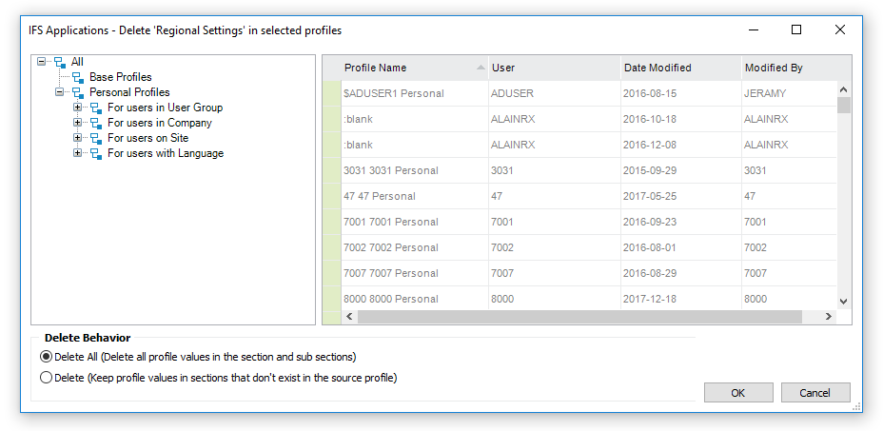Click the For users with Language icon
Image resolution: width=883 pixels, height=431 pixels.
[x=96, y=153]
